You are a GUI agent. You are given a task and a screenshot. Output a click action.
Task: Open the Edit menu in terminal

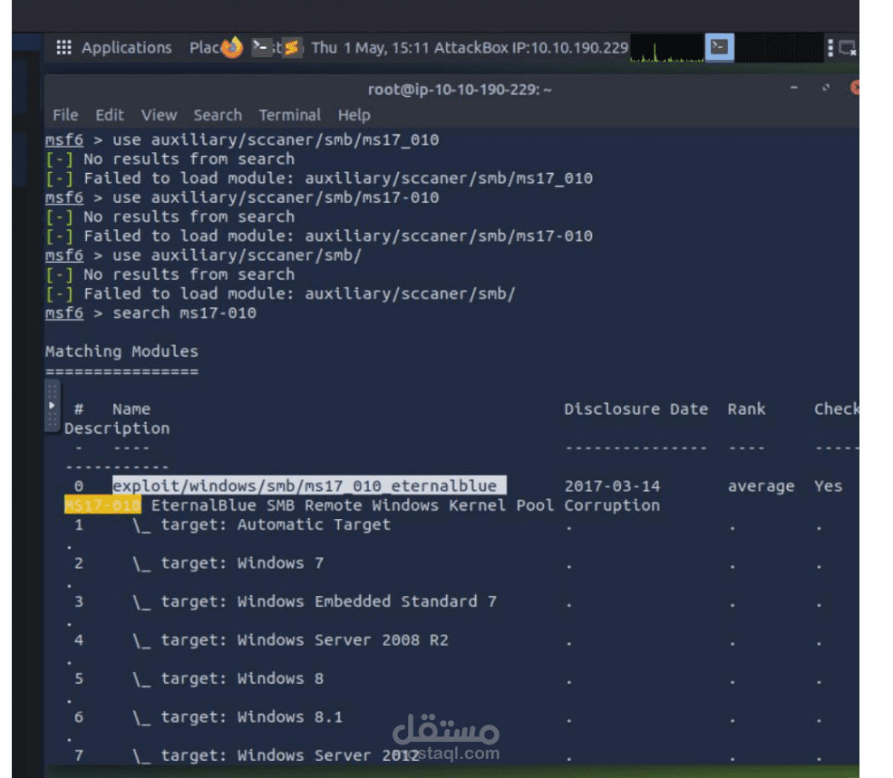point(110,115)
